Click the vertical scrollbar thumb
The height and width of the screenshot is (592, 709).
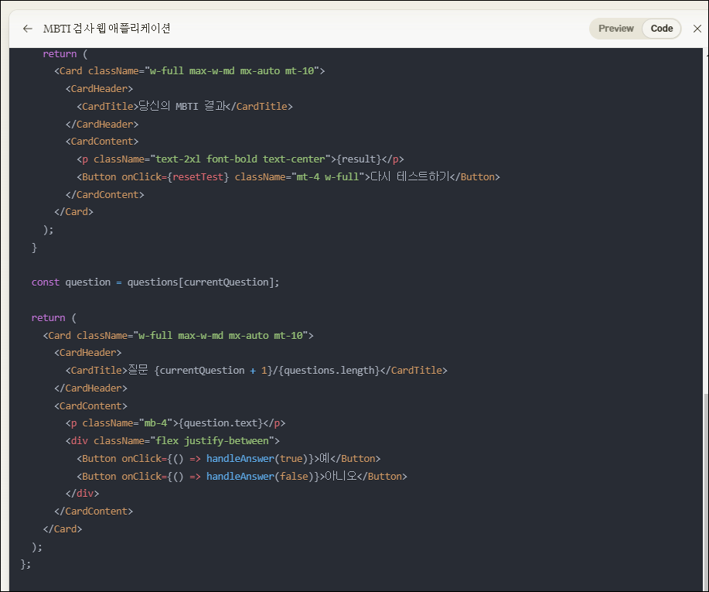click(706, 491)
